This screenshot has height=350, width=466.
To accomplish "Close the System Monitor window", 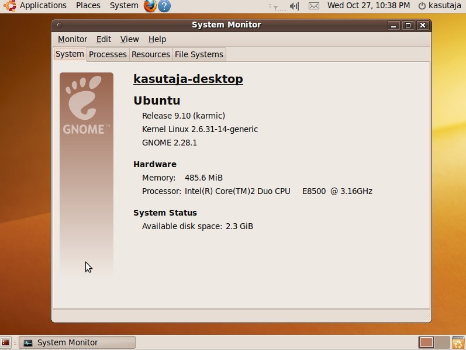I will pyautogui.click(x=423, y=25).
